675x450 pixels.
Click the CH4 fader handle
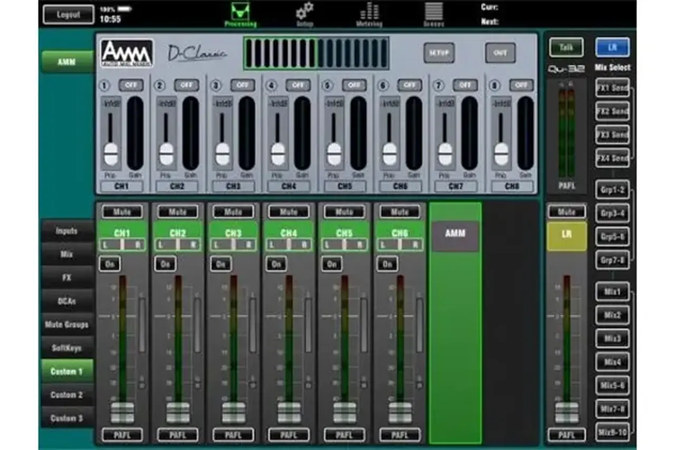coord(289,413)
